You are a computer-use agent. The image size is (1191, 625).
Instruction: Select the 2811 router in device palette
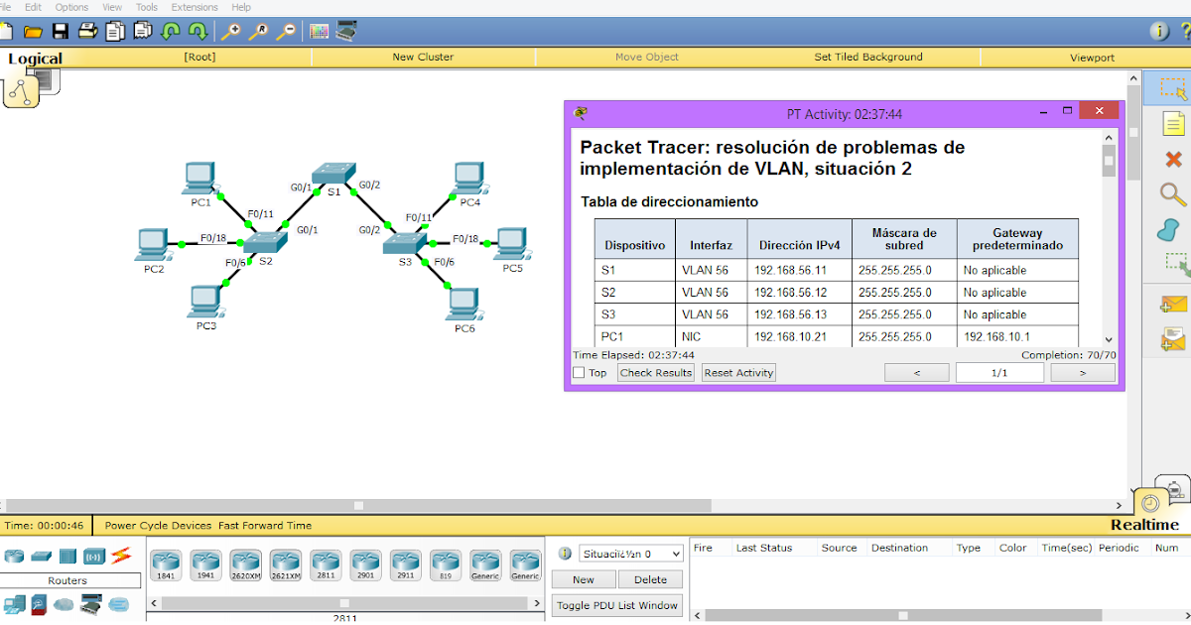pyautogui.click(x=326, y=562)
